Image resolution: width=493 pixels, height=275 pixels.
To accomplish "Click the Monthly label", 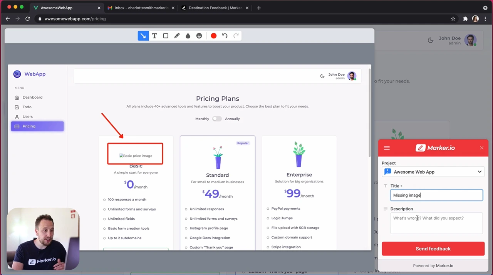I will click(202, 119).
